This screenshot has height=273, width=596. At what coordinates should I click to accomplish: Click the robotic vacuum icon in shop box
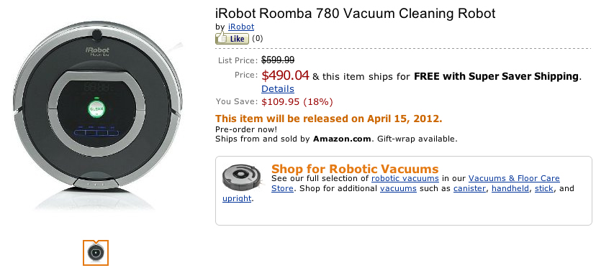(x=241, y=177)
